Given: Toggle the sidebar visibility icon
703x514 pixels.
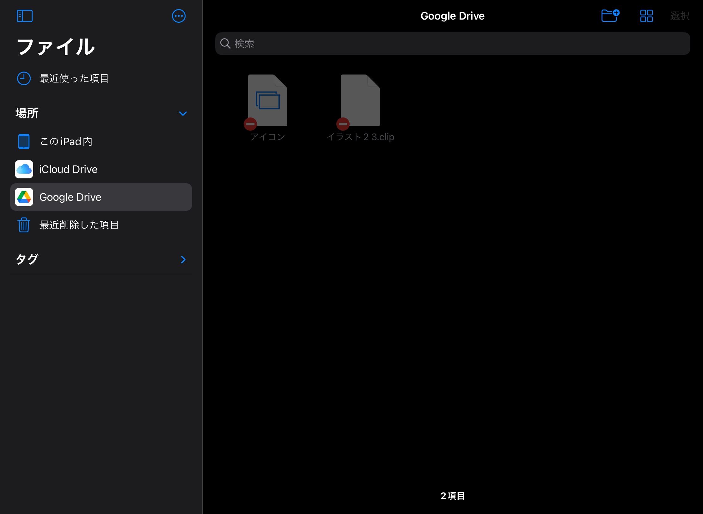Looking at the screenshot, I should point(25,16).
